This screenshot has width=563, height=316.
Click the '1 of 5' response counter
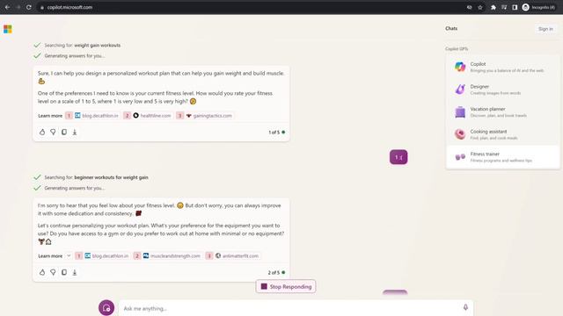pos(274,133)
